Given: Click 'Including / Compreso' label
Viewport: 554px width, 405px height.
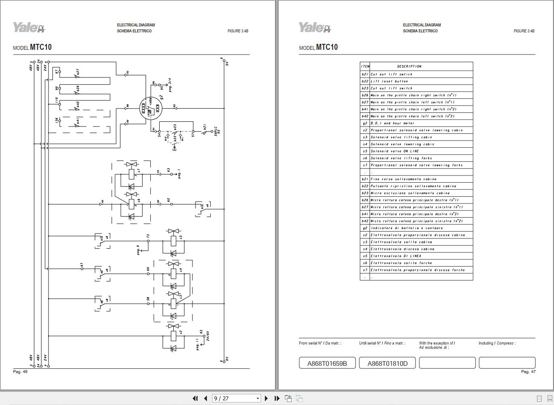Looking at the screenshot, I should [497, 343].
